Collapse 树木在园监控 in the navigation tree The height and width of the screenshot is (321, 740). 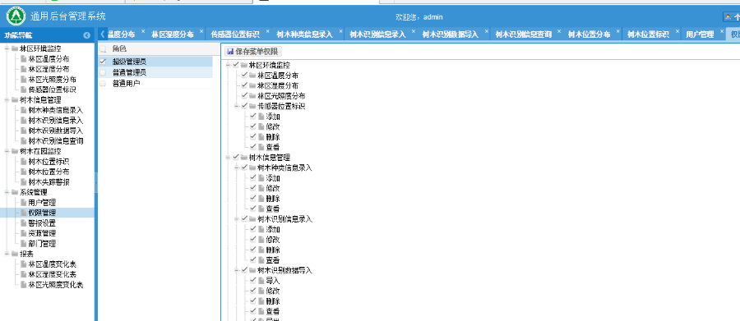coord(7,151)
